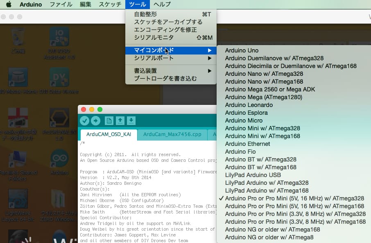This screenshot has height=243, width=371.
Task: Click the Open sketch up-arrow icon
Action: click(x=120, y=120)
